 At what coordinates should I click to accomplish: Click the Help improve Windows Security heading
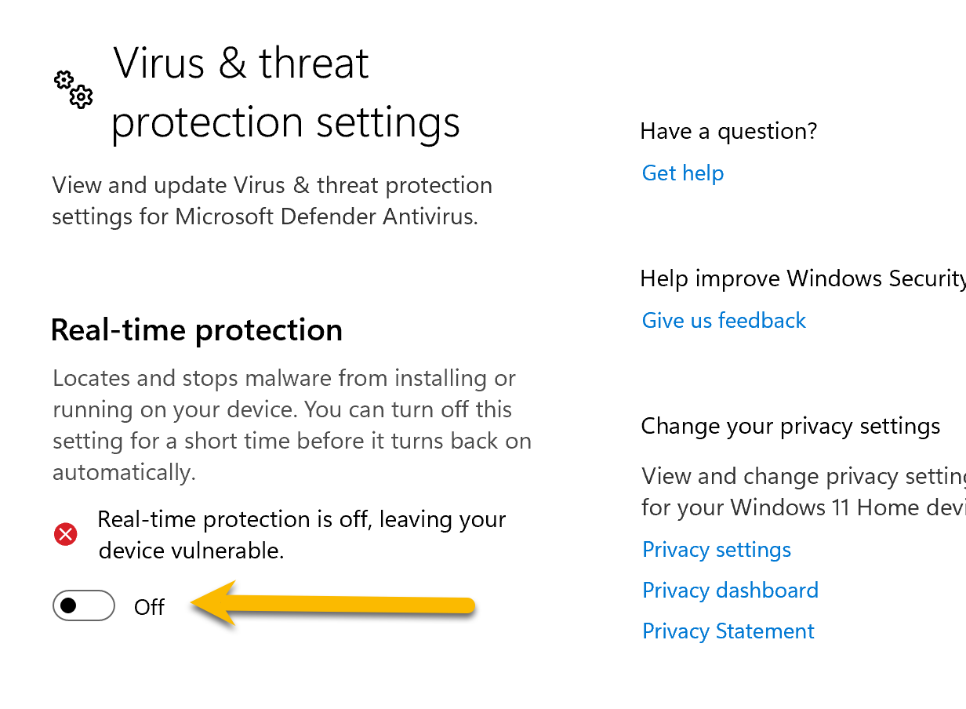tap(802, 278)
